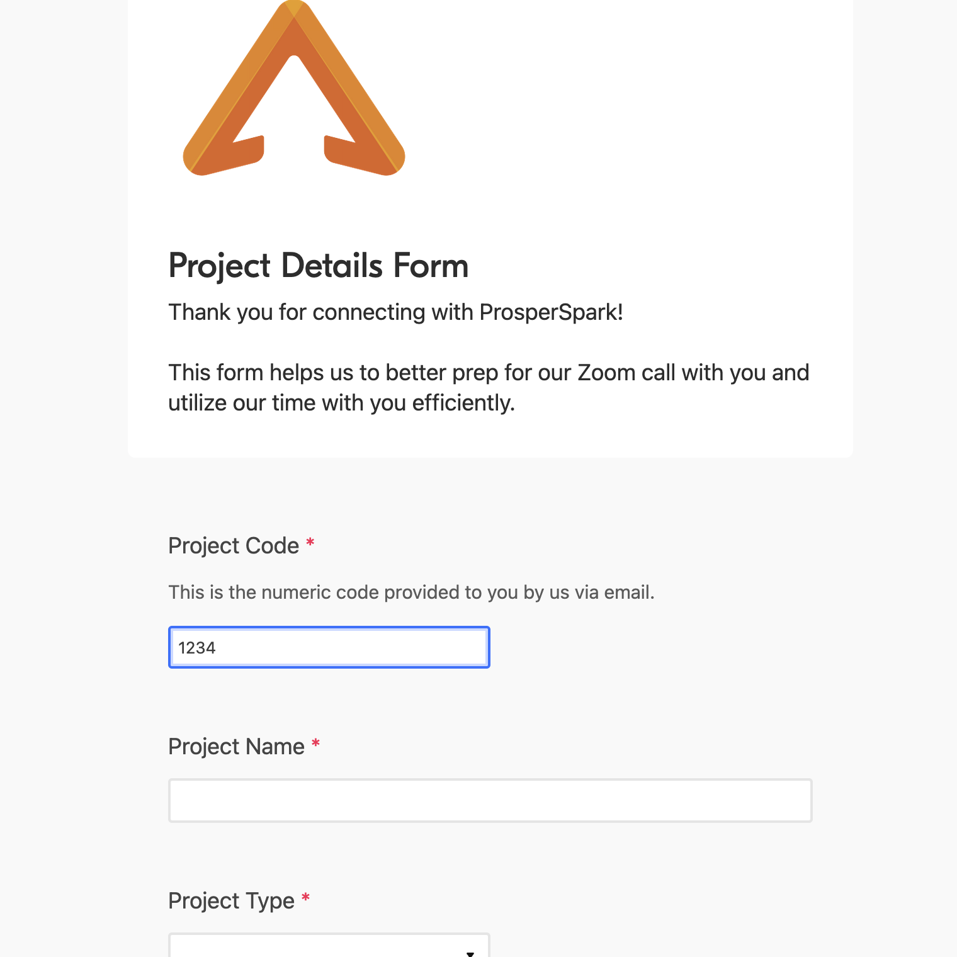This screenshot has height=957, width=957.
Task: Click the red asterisk beside Project Code
Action: click(x=310, y=543)
